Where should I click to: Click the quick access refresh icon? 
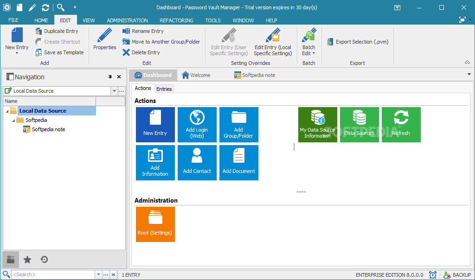[45, 7]
